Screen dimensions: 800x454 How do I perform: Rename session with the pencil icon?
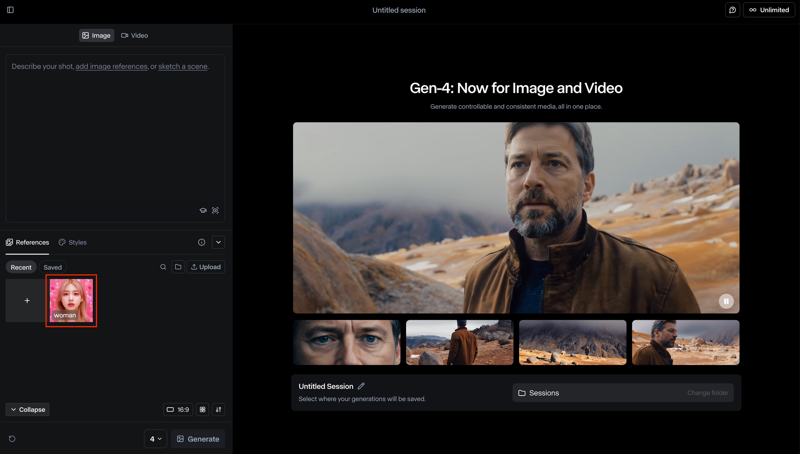coord(361,386)
